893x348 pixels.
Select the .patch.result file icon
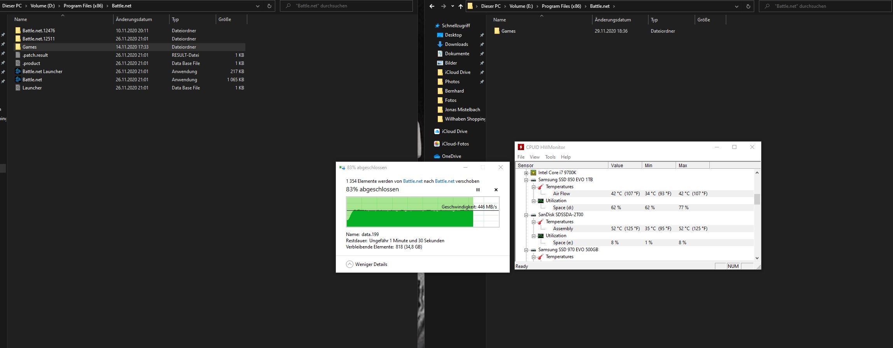click(x=18, y=55)
